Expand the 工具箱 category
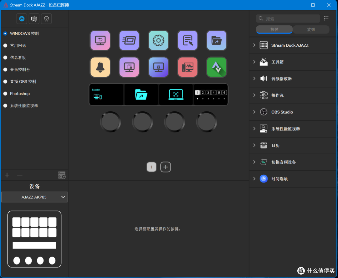The image size is (338, 278). point(254,62)
